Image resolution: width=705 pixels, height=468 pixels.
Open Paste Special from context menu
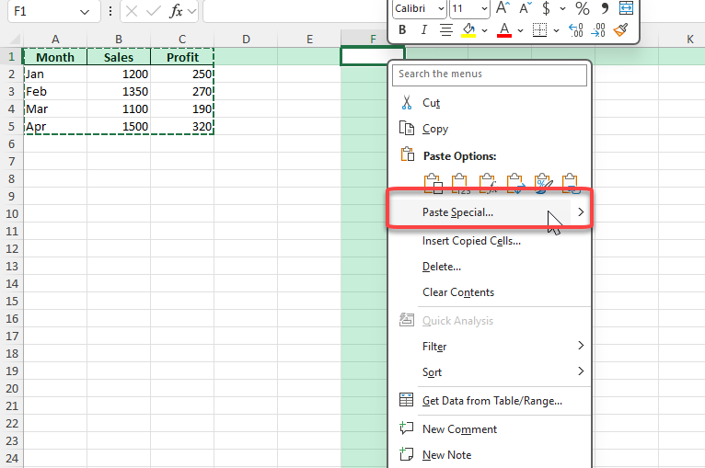pos(480,212)
